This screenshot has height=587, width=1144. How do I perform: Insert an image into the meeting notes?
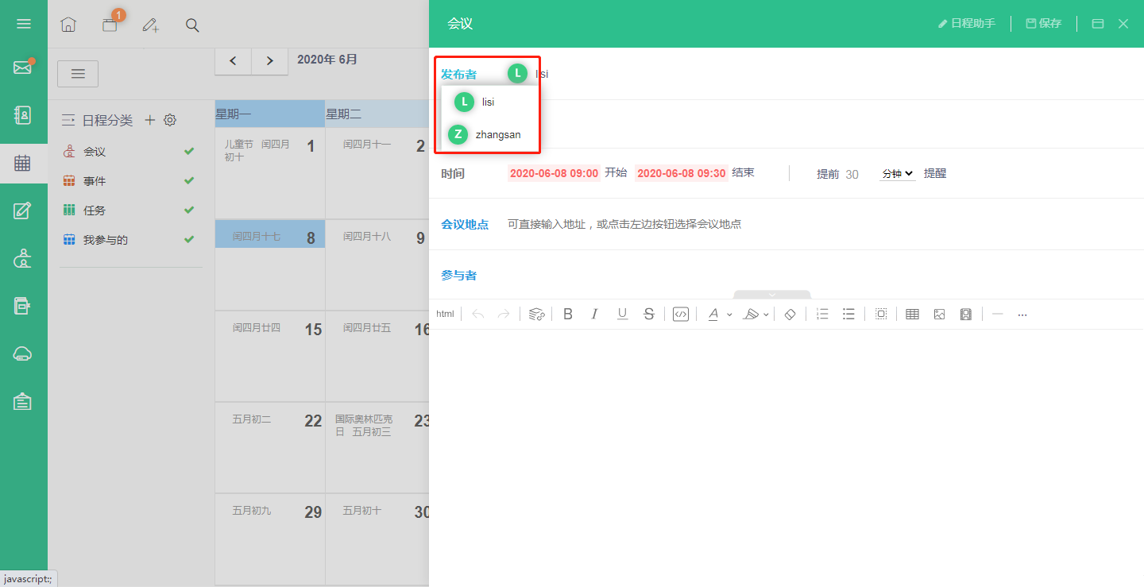click(x=939, y=315)
